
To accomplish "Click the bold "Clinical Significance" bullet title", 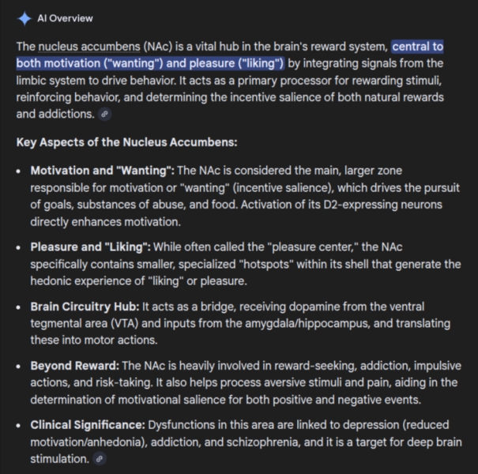I will (x=88, y=425).
